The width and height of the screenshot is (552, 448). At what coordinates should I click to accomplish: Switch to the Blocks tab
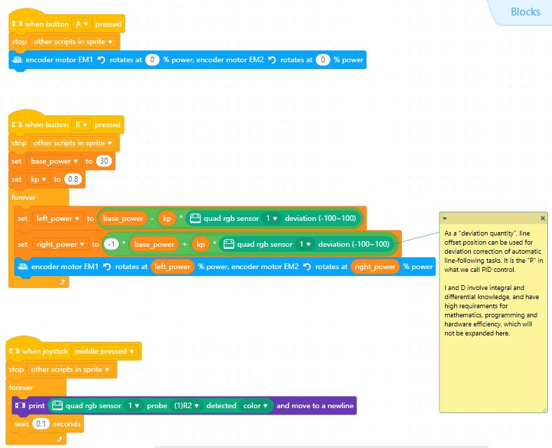pos(524,11)
